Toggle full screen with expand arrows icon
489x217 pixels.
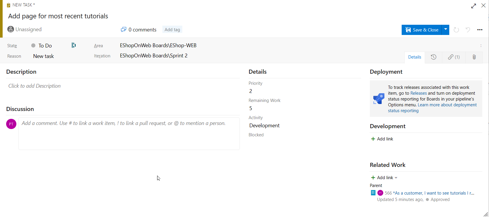pyautogui.click(x=474, y=6)
